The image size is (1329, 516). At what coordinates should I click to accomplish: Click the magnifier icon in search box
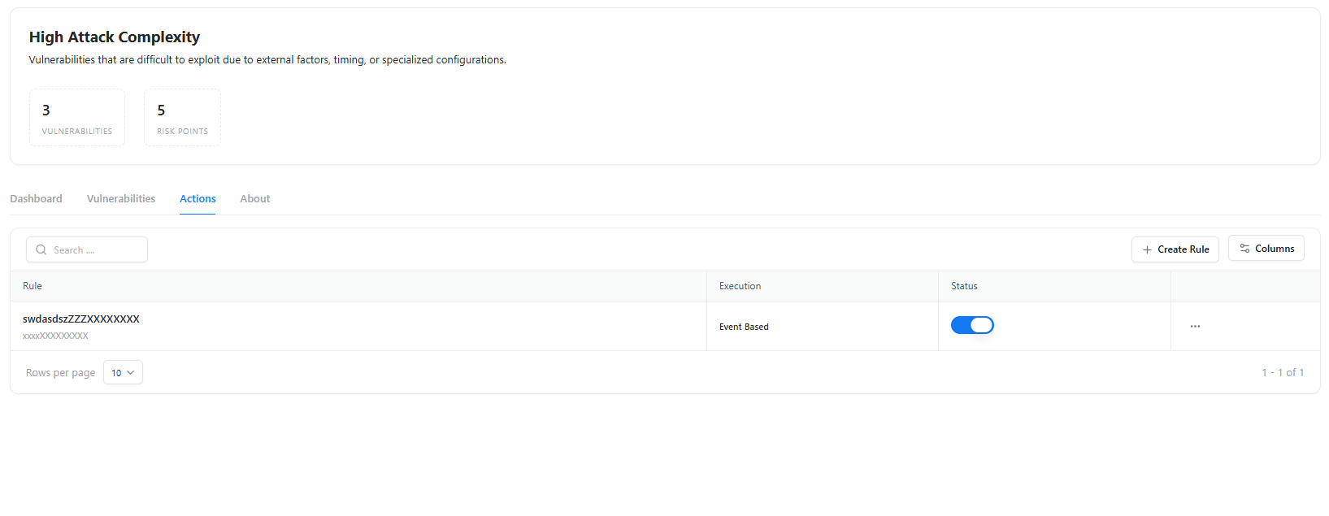click(41, 249)
